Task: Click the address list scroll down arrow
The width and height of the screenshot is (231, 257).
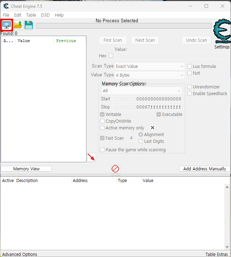Action: coord(227,247)
